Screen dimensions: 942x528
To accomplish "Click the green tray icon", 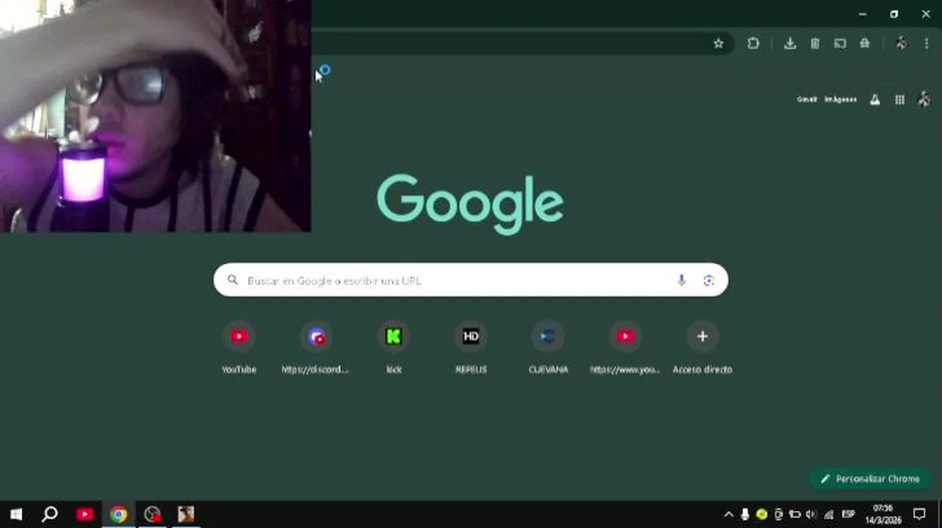I will click(x=762, y=515).
